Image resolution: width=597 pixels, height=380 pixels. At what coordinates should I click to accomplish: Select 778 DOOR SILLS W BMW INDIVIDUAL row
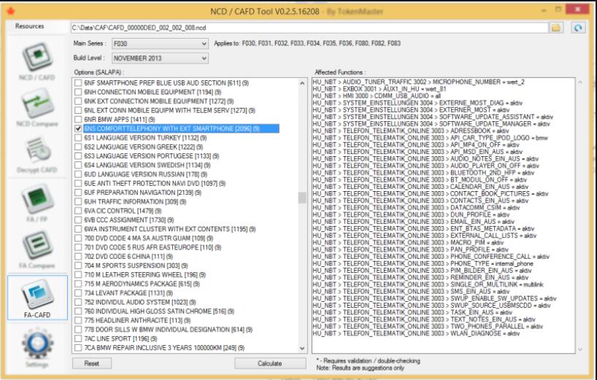[x=169, y=330]
